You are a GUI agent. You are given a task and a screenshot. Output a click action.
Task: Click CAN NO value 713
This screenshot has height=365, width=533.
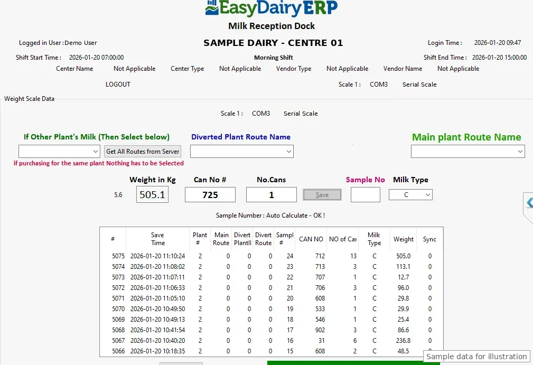coord(320,266)
